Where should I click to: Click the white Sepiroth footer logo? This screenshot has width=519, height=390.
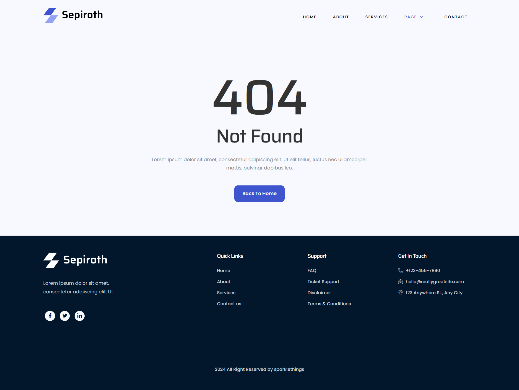[x=75, y=260]
